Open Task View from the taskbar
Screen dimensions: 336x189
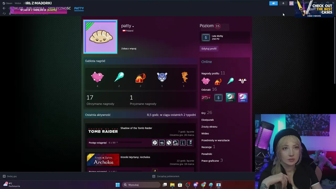click(x=165, y=185)
